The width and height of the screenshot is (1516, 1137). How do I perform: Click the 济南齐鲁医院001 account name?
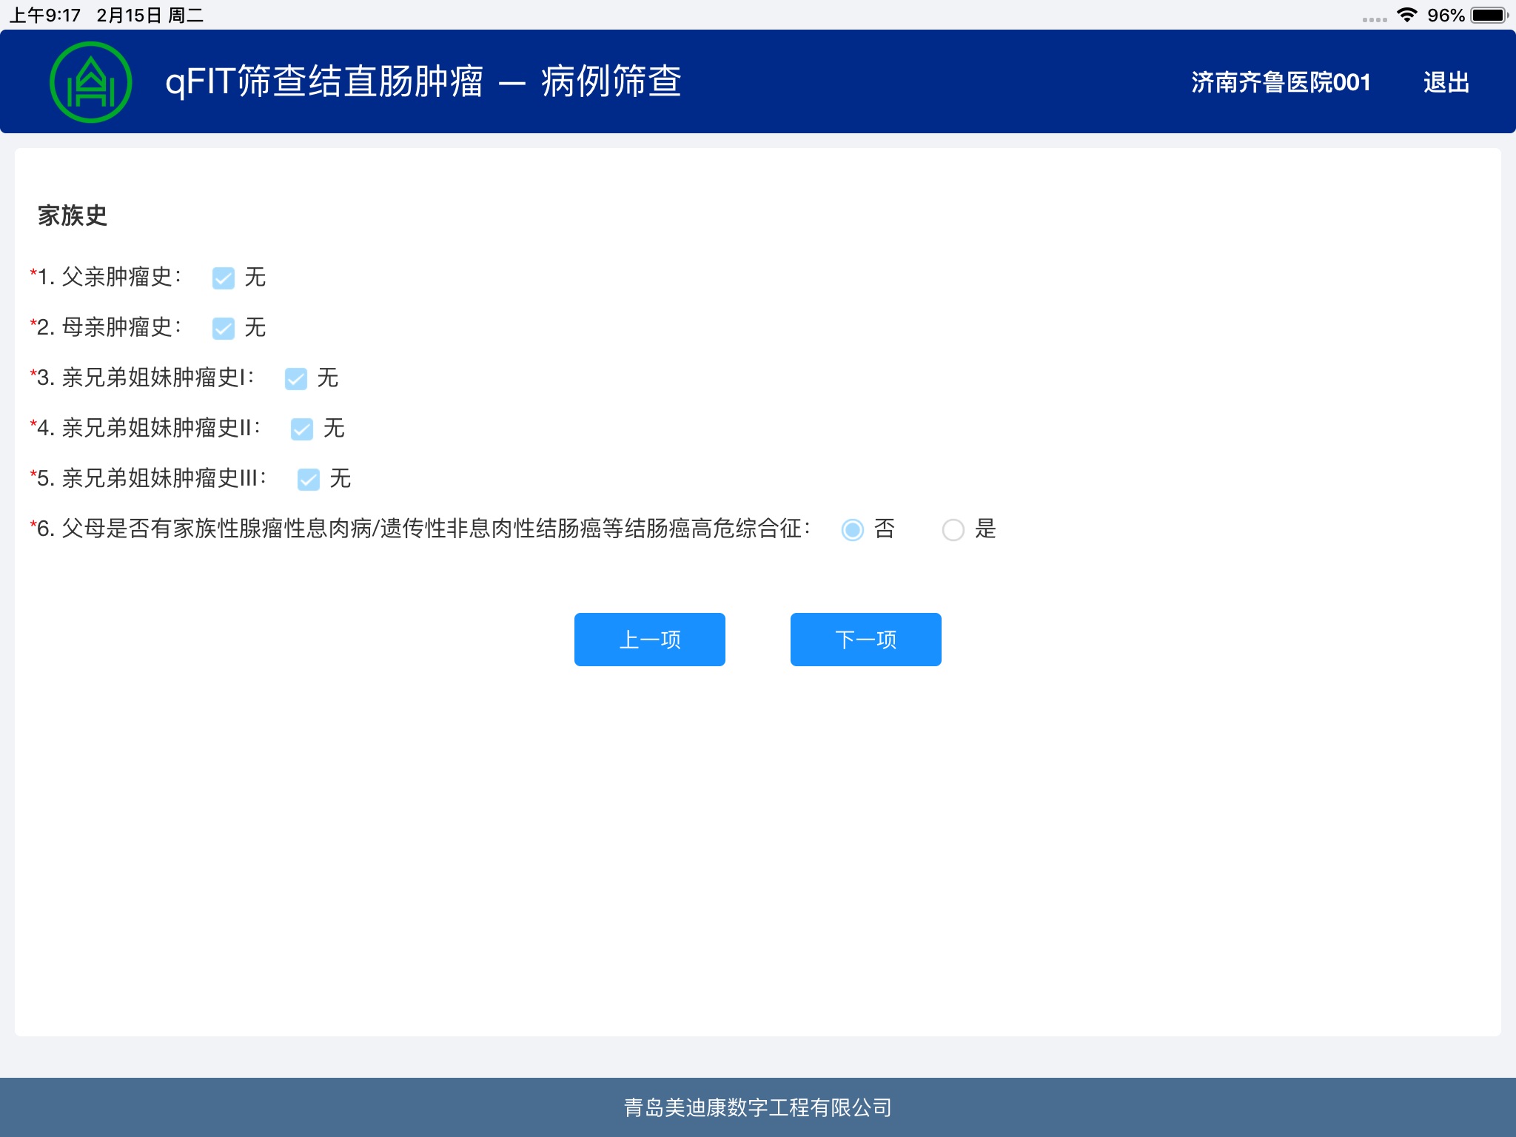click(1281, 82)
